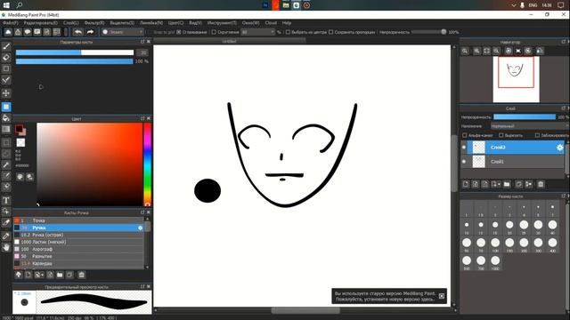The height and width of the screenshot is (320, 570).
Task: Select the Eraser tool in left toolbar
Action: [6, 57]
